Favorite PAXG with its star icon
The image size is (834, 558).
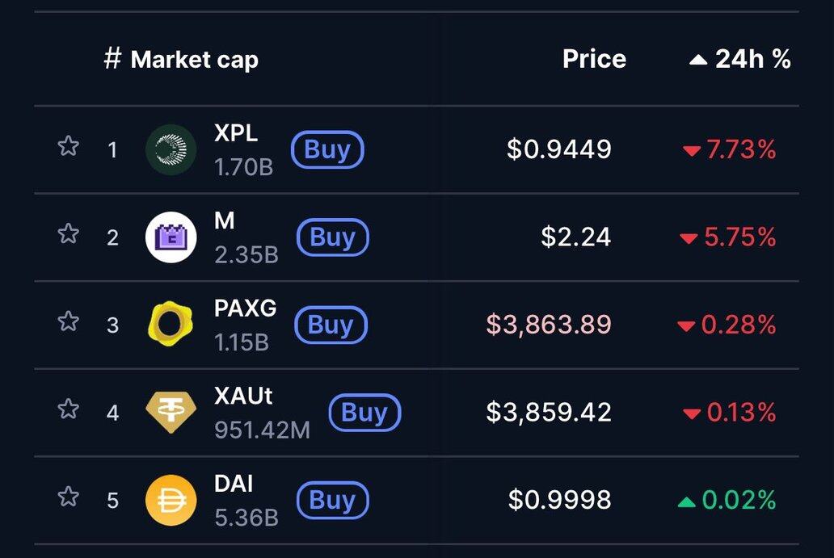pos(69,322)
